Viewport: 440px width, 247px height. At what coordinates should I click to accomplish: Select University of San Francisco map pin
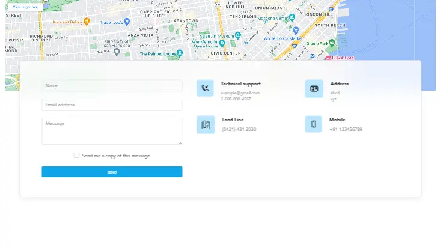(x=117, y=51)
